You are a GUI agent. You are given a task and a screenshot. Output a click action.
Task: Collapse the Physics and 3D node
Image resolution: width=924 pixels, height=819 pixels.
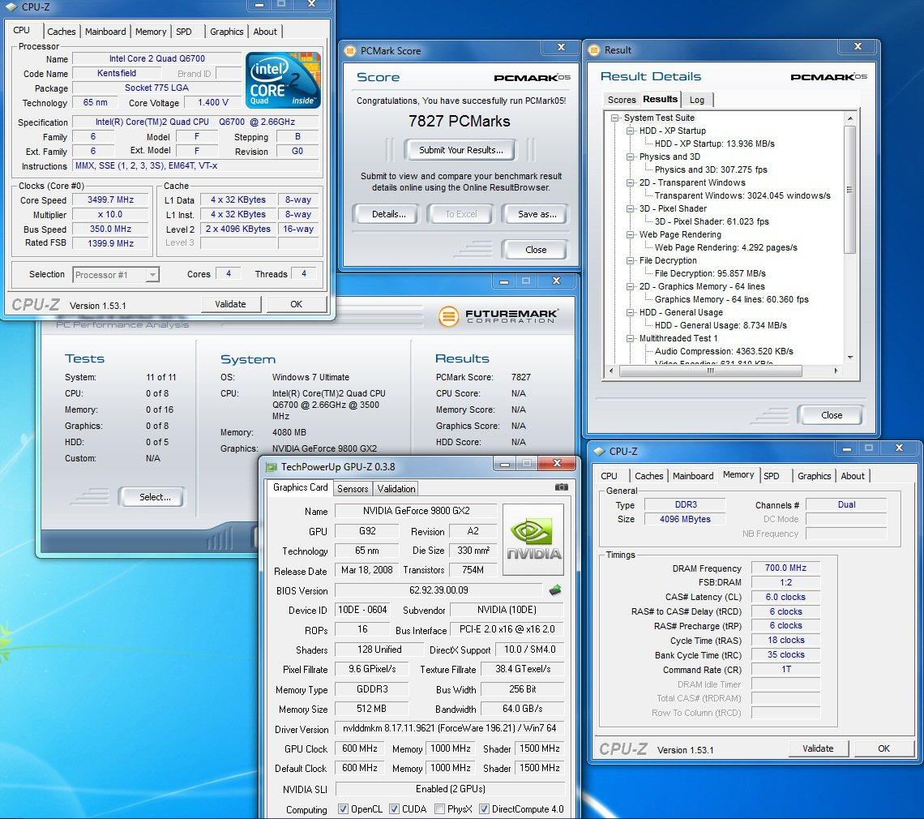(x=630, y=157)
